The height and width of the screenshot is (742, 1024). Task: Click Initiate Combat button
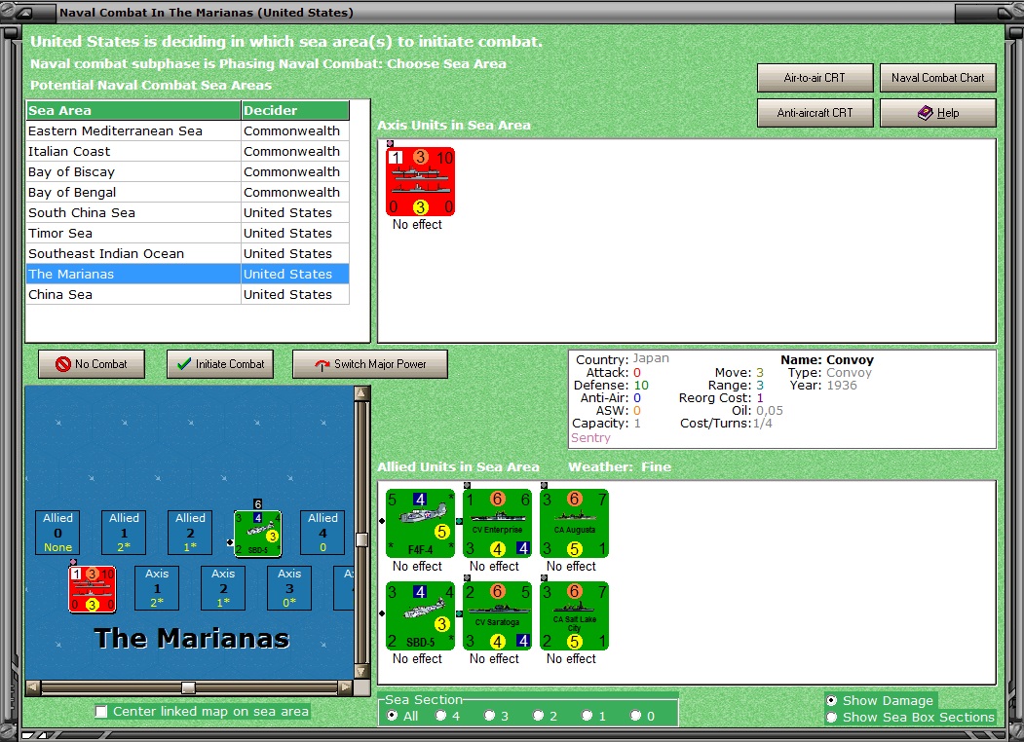point(220,364)
